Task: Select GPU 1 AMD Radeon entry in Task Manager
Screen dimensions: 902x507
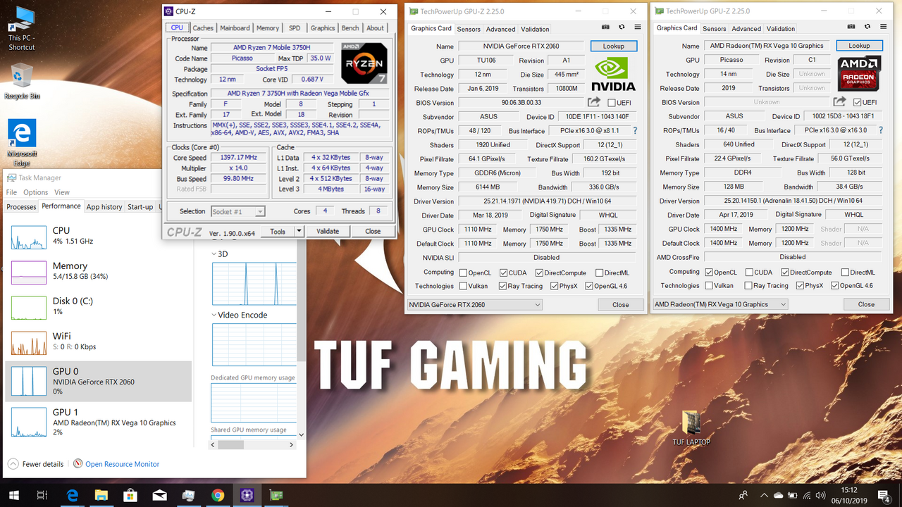Action: pyautogui.click(x=98, y=422)
